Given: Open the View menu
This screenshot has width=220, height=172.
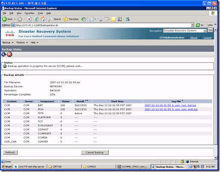Looking at the screenshot, I should pos(19,13).
